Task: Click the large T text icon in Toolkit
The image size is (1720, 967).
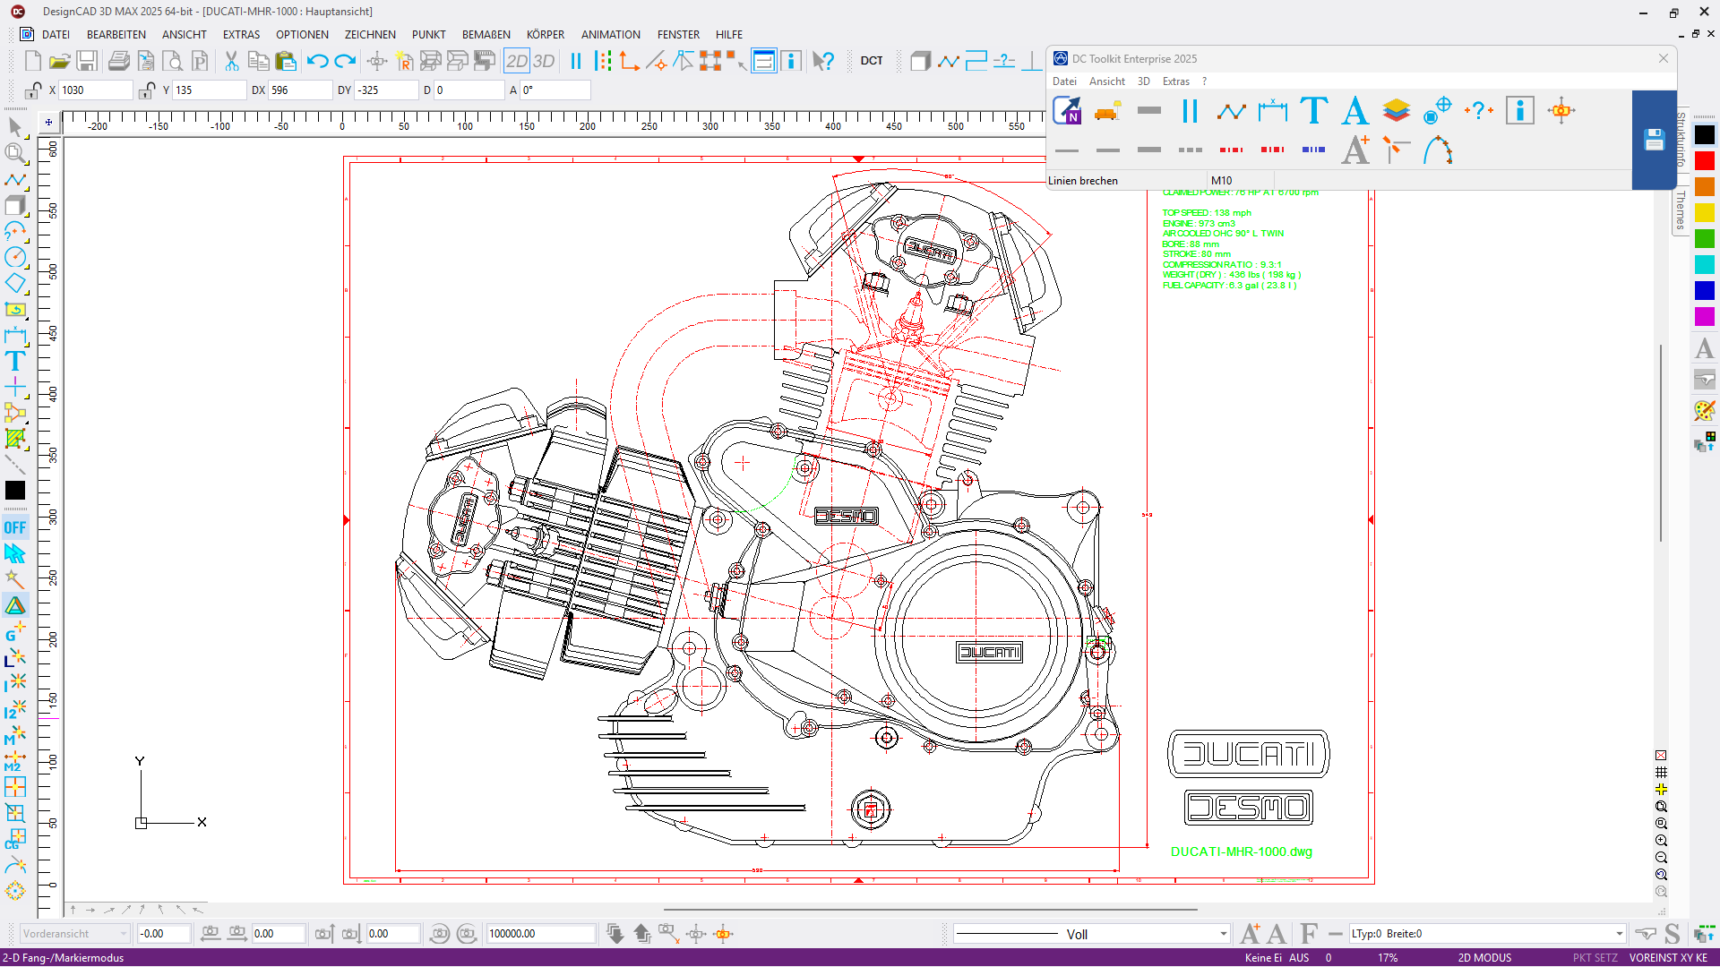Action: [x=1313, y=111]
